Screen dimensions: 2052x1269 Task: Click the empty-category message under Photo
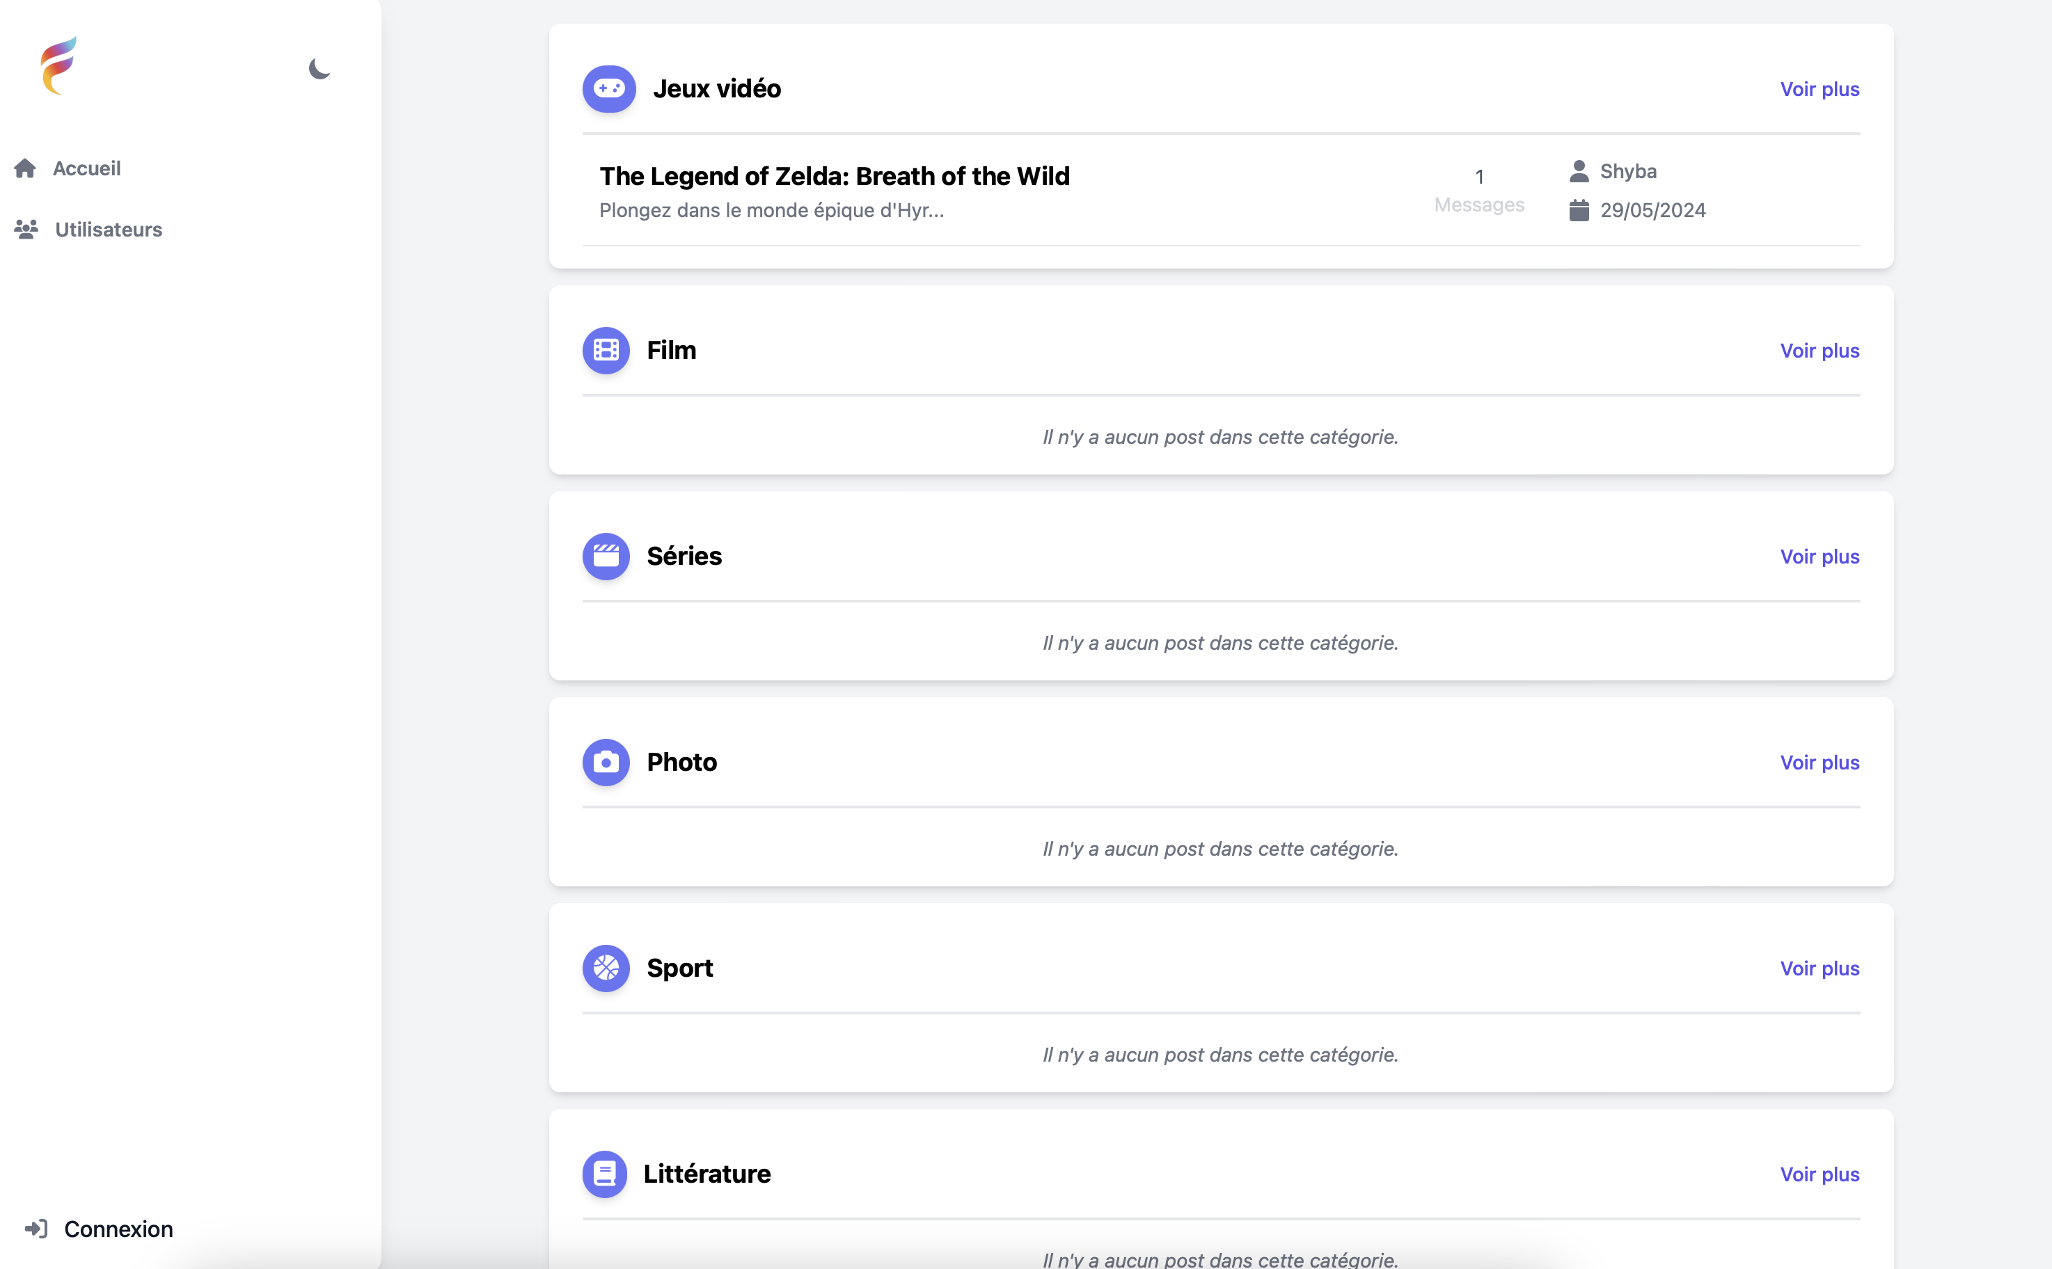[1220, 849]
